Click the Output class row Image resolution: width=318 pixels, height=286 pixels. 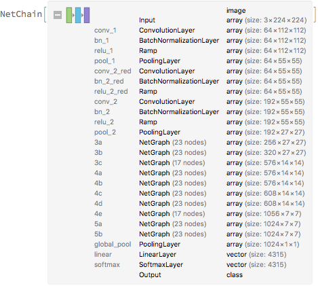(191, 275)
